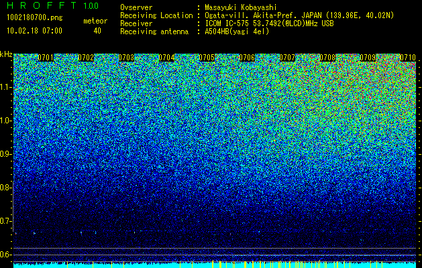This screenshot has height=268, width=422.
Task: Click the 0710 time marker
Action: pyautogui.click(x=408, y=58)
